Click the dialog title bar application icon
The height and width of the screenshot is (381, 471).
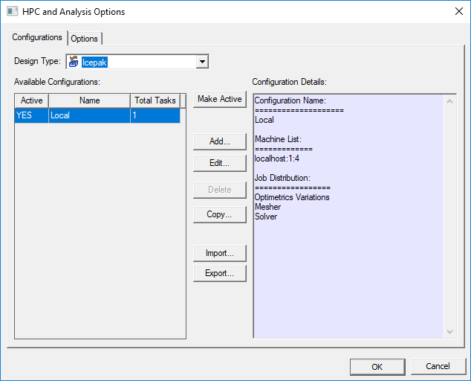click(12, 11)
